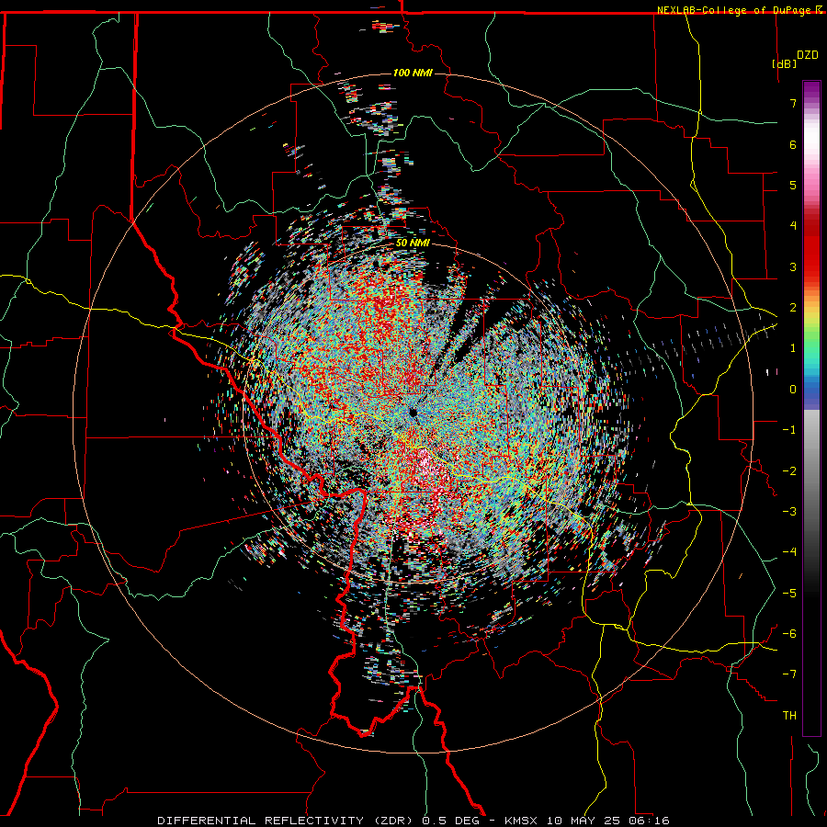The width and height of the screenshot is (827, 827).
Task: Click the 0.5 DEG elevation text
Action: [450, 821]
